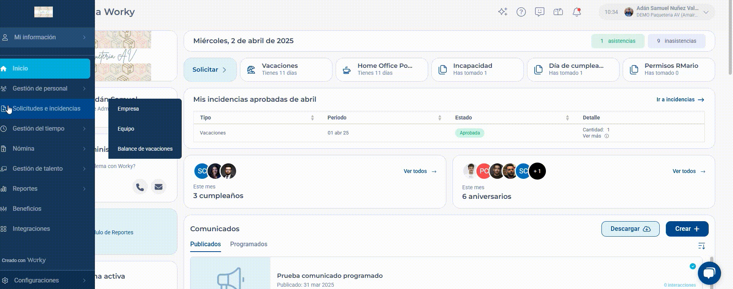Click the Gestión de talento icon

pos(3,169)
